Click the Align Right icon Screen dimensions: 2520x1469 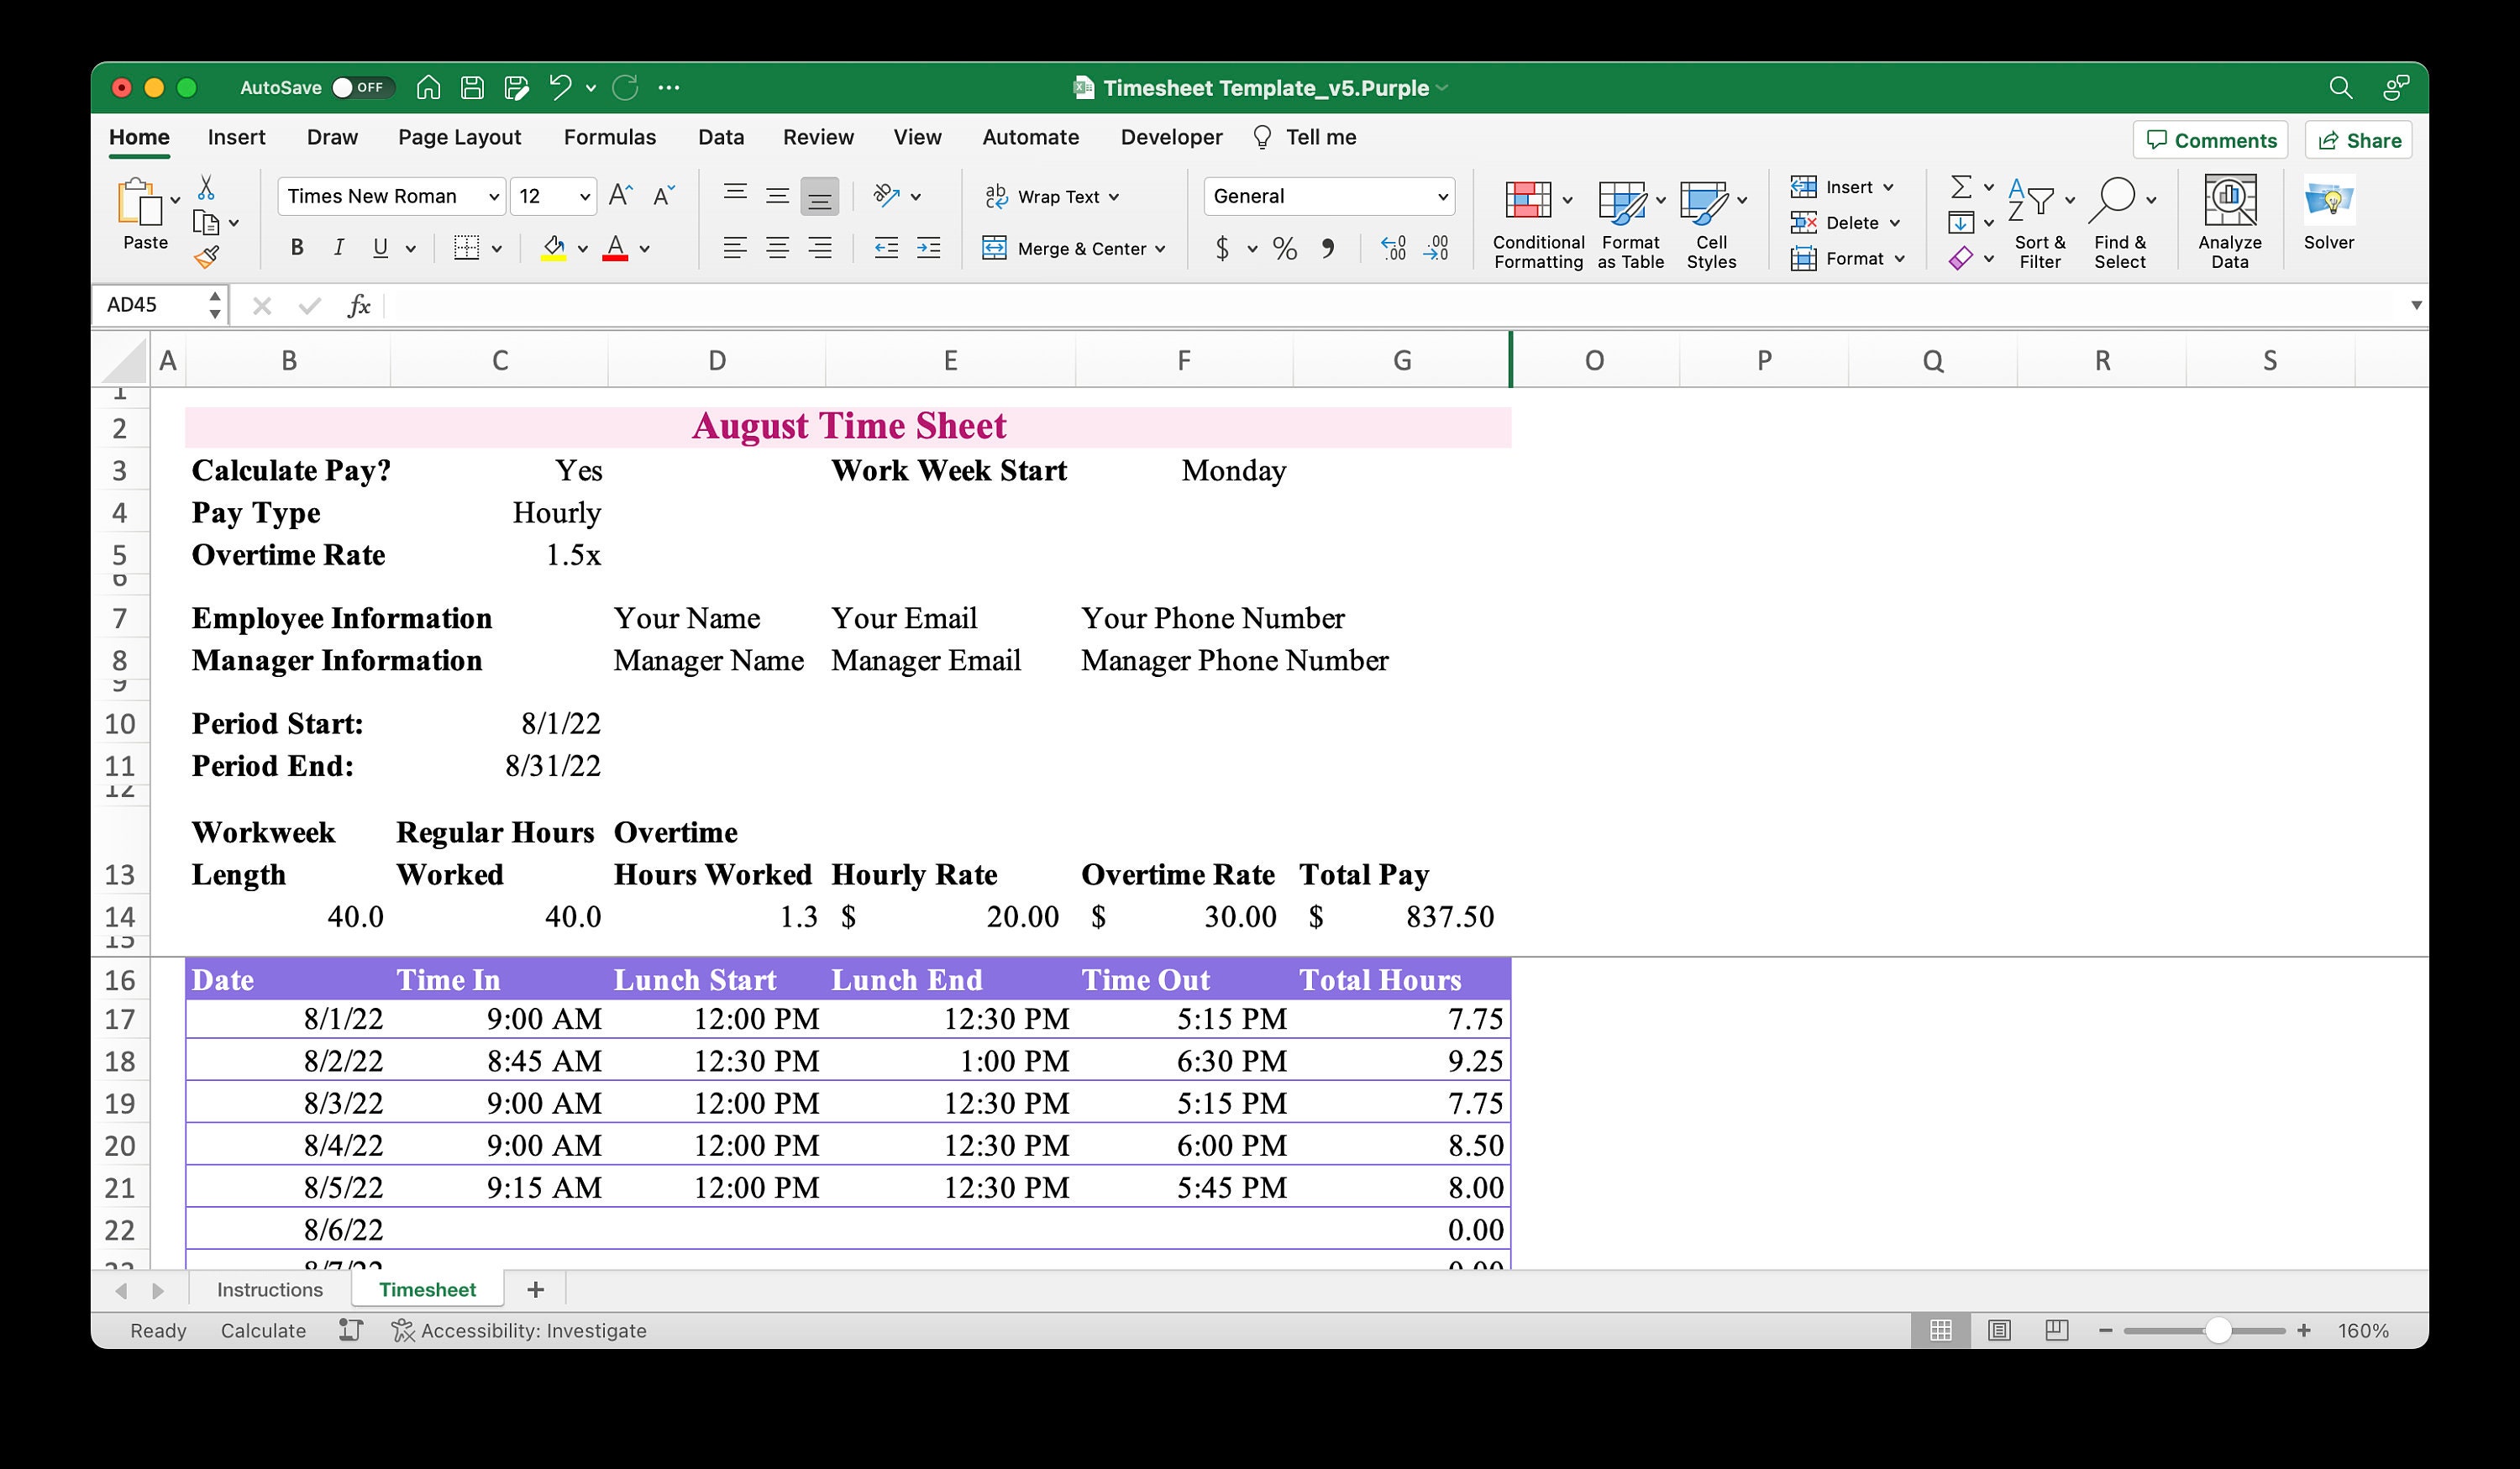(819, 248)
